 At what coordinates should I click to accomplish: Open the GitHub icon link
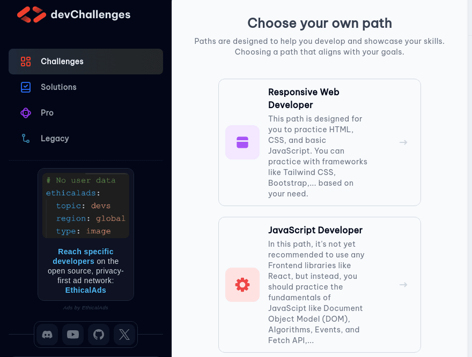(x=99, y=335)
